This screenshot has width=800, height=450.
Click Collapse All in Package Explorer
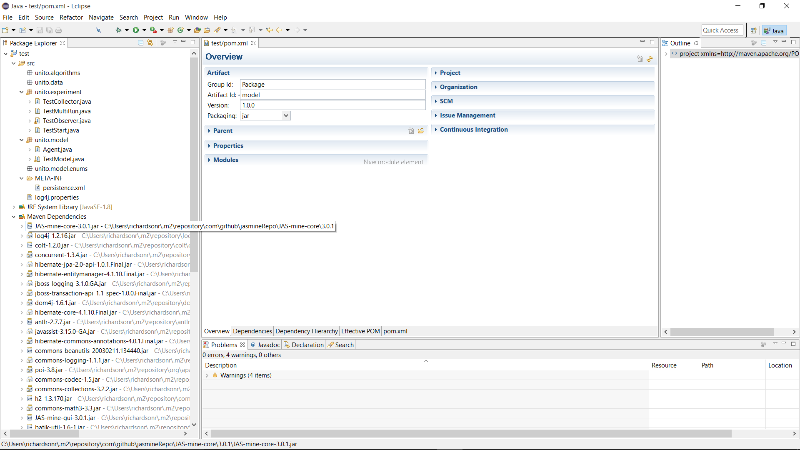click(x=140, y=43)
